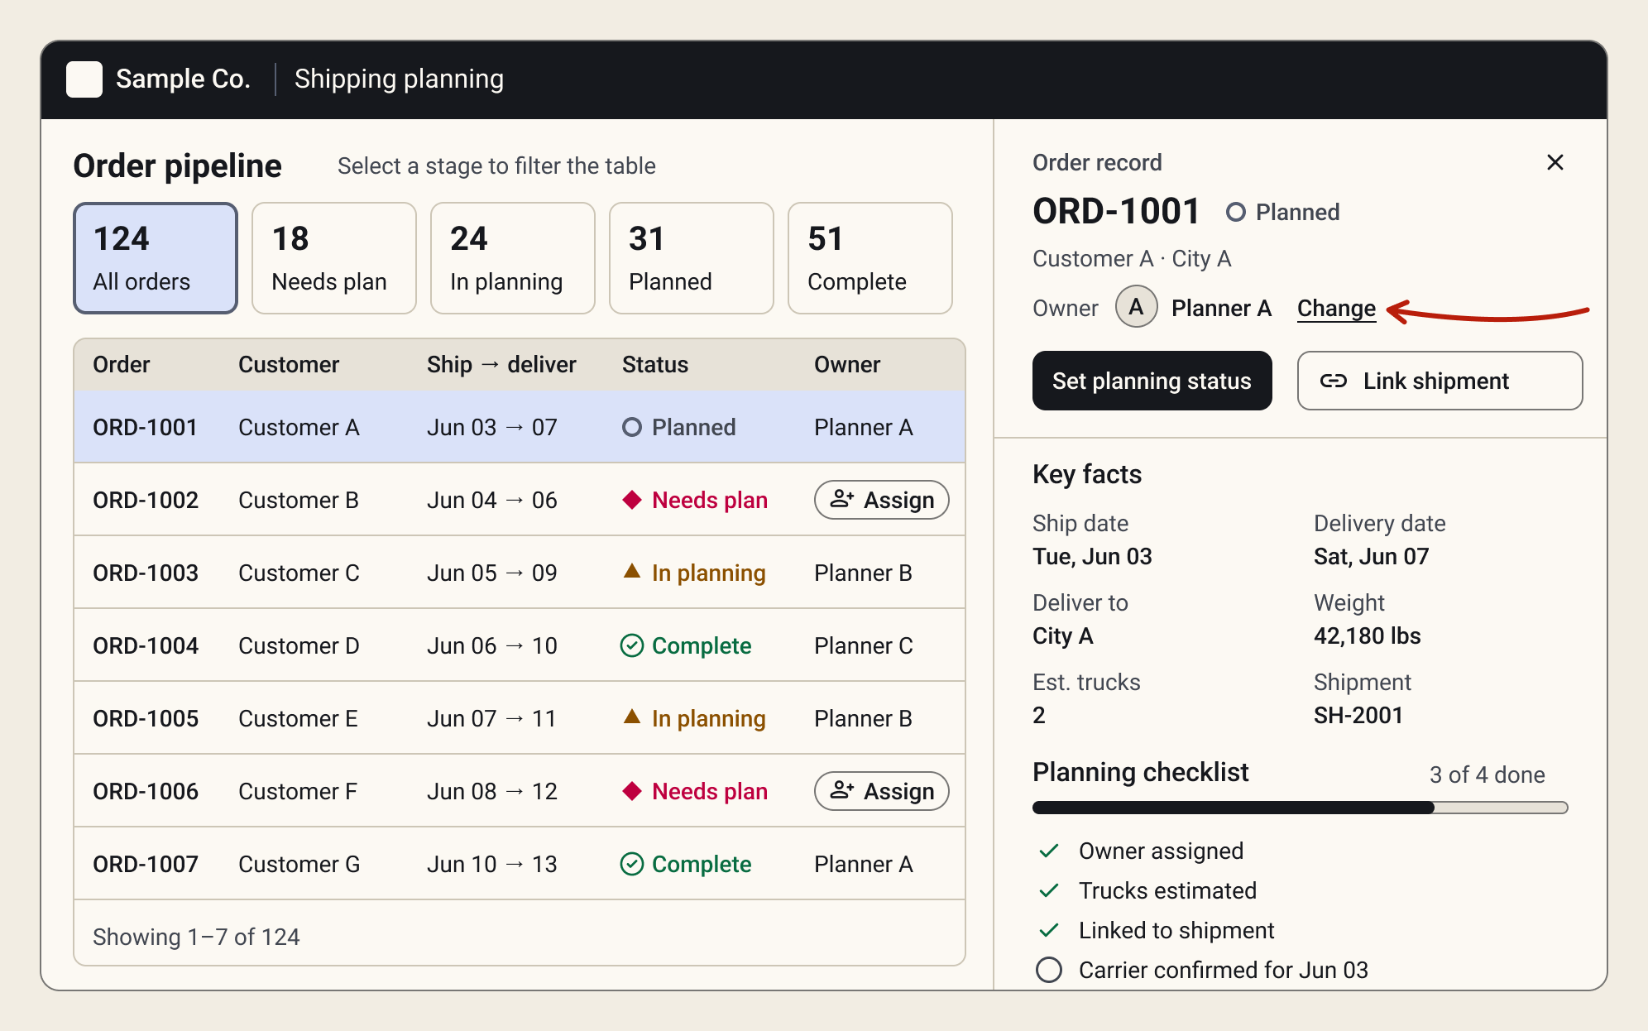Open order ORD-1007
The height and width of the screenshot is (1031, 1648).
point(520,864)
